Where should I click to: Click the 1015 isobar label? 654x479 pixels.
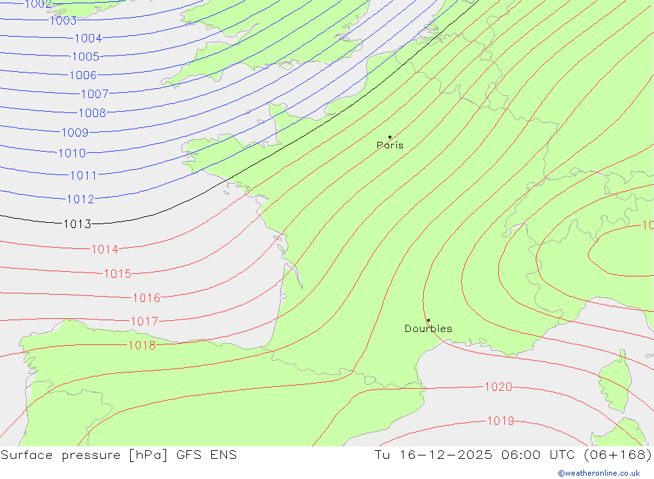pyautogui.click(x=118, y=273)
